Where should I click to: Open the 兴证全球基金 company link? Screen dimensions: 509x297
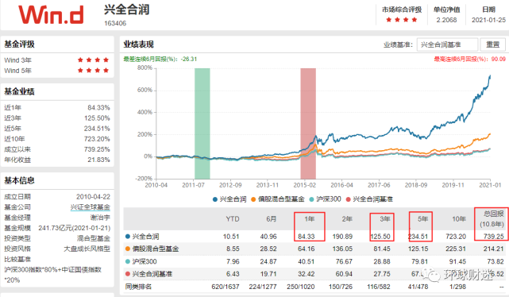click(x=91, y=207)
